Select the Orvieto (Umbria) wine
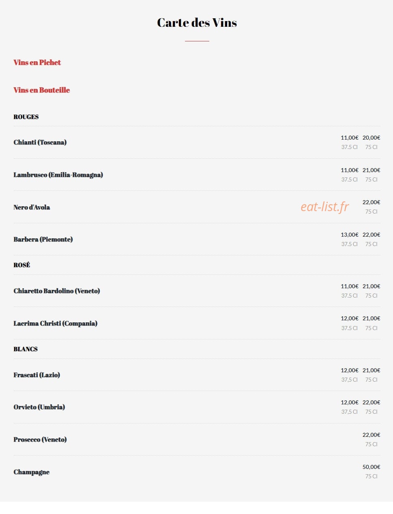The width and height of the screenshot is (393, 514). click(x=39, y=407)
